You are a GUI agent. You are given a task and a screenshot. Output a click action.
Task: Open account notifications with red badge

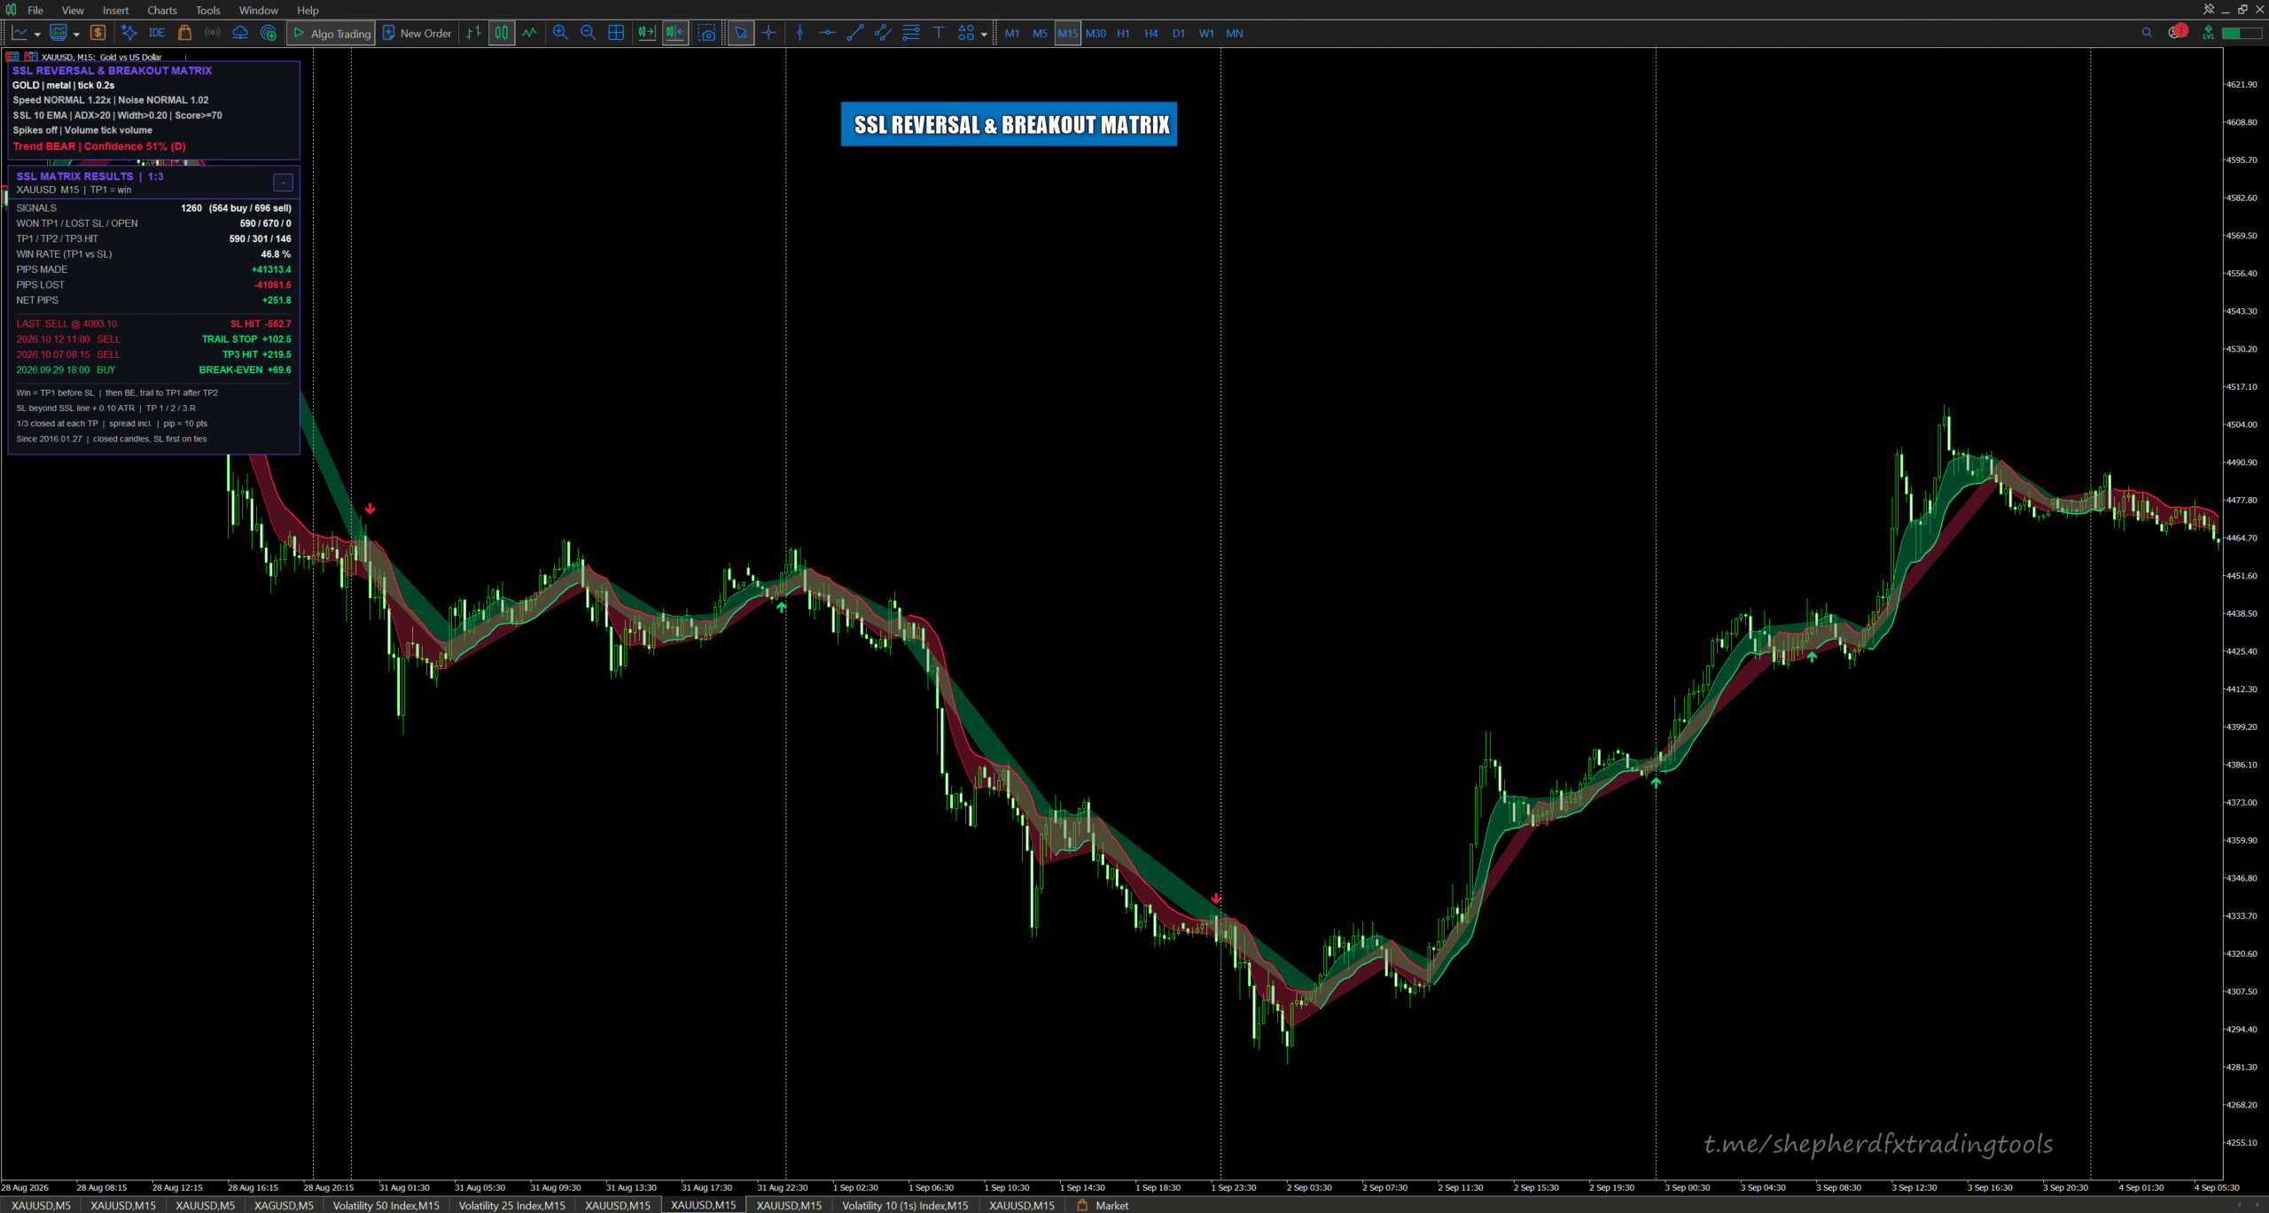pos(2178,32)
